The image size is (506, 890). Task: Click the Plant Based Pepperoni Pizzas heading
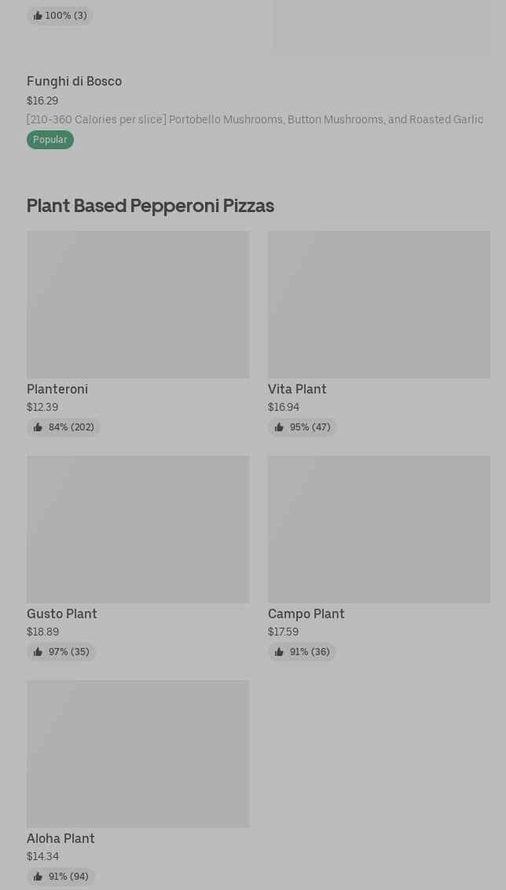[x=150, y=205]
